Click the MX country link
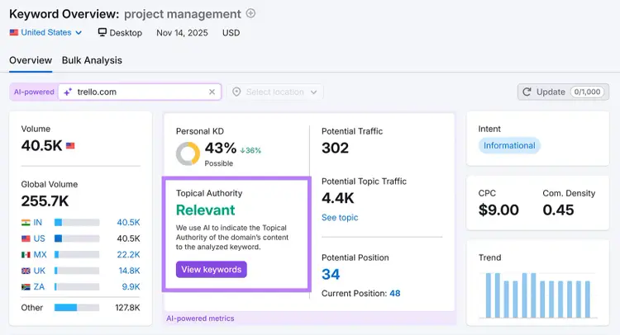This screenshot has height=335, width=620. point(40,254)
